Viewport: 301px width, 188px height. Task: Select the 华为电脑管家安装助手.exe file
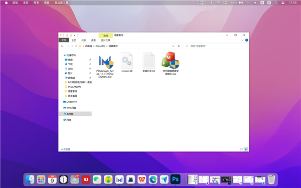pos(171,63)
